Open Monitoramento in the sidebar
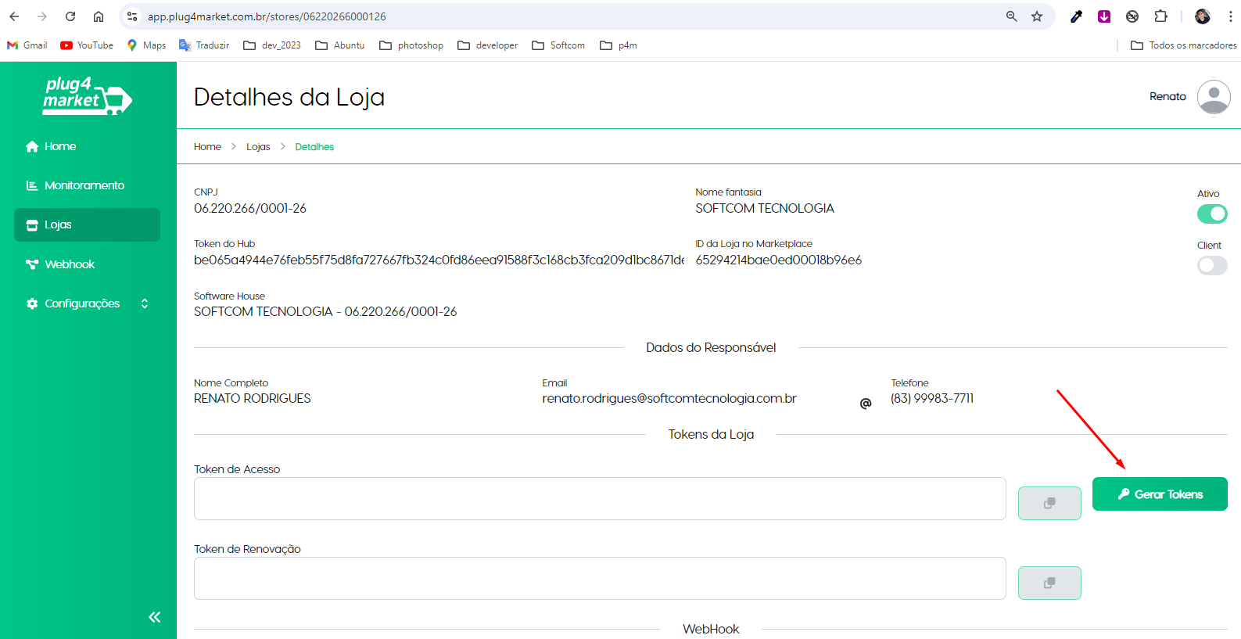The height and width of the screenshot is (639, 1241). pos(84,185)
